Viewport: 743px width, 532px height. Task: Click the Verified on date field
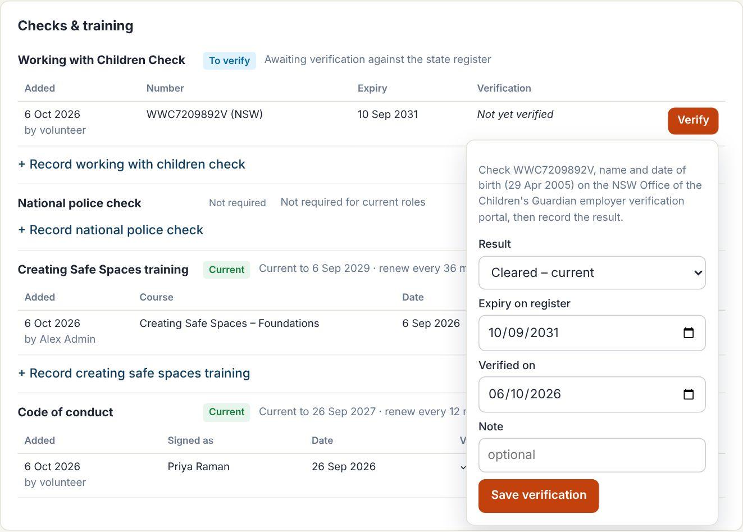[x=592, y=394]
